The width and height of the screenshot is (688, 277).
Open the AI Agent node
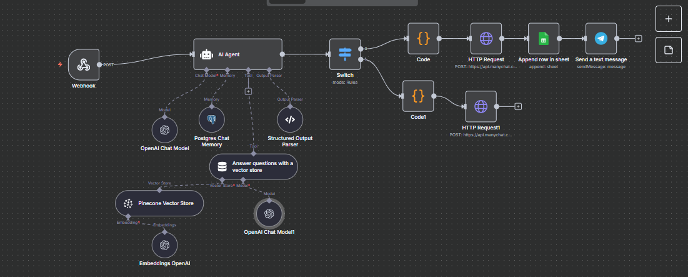pos(238,54)
